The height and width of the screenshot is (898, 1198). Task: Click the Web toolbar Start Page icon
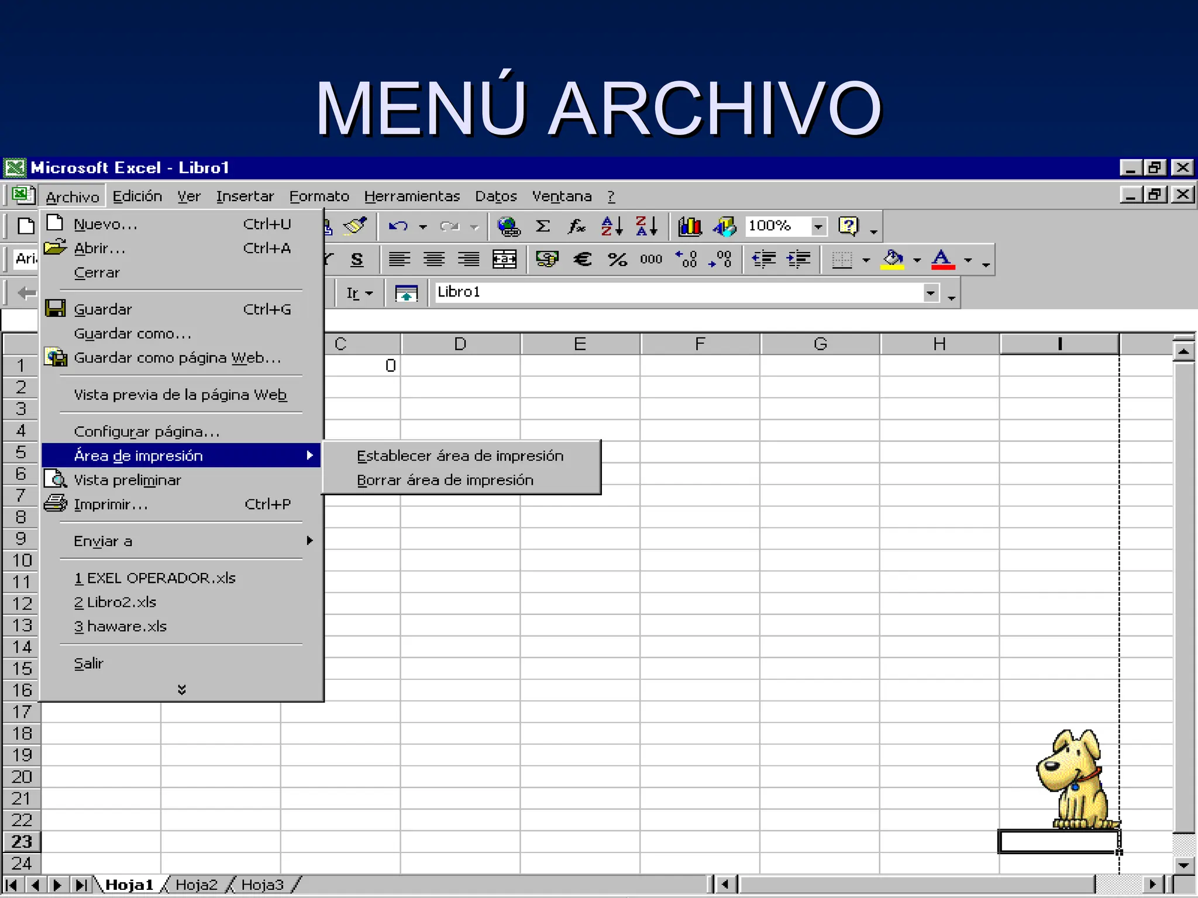(x=407, y=293)
